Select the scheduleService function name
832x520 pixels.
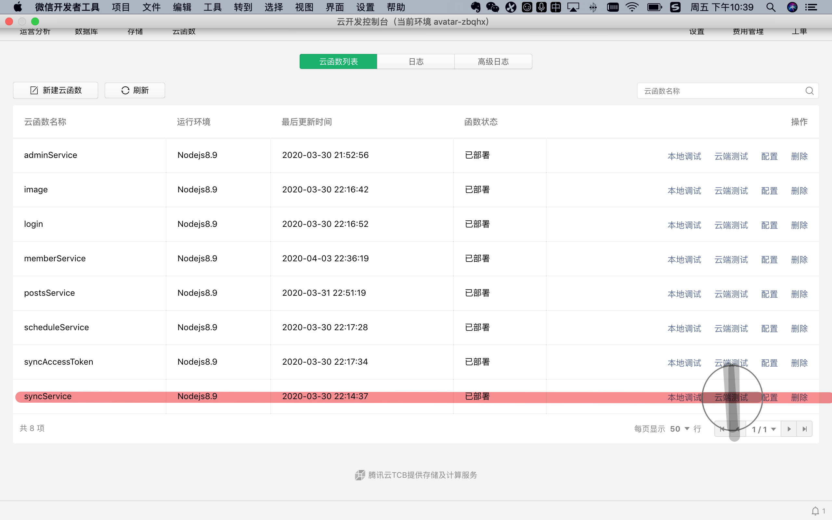pos(56,327)
